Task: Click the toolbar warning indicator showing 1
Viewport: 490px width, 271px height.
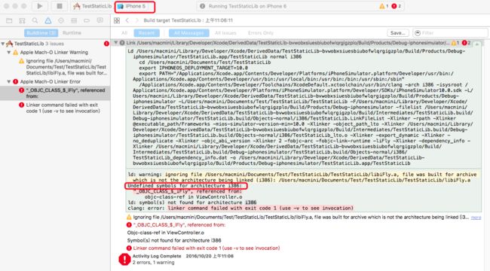Action: 384,6
